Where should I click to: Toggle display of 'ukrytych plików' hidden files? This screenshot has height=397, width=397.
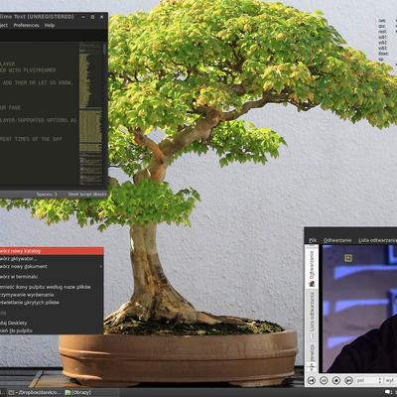tap(52, 303)
